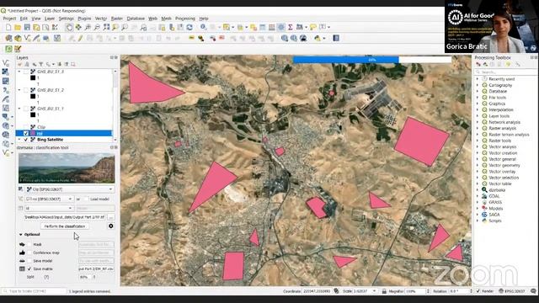Viewport: 539px width, 303px height.
Task: Open the Raster menu
Action: tap(117, 19)
